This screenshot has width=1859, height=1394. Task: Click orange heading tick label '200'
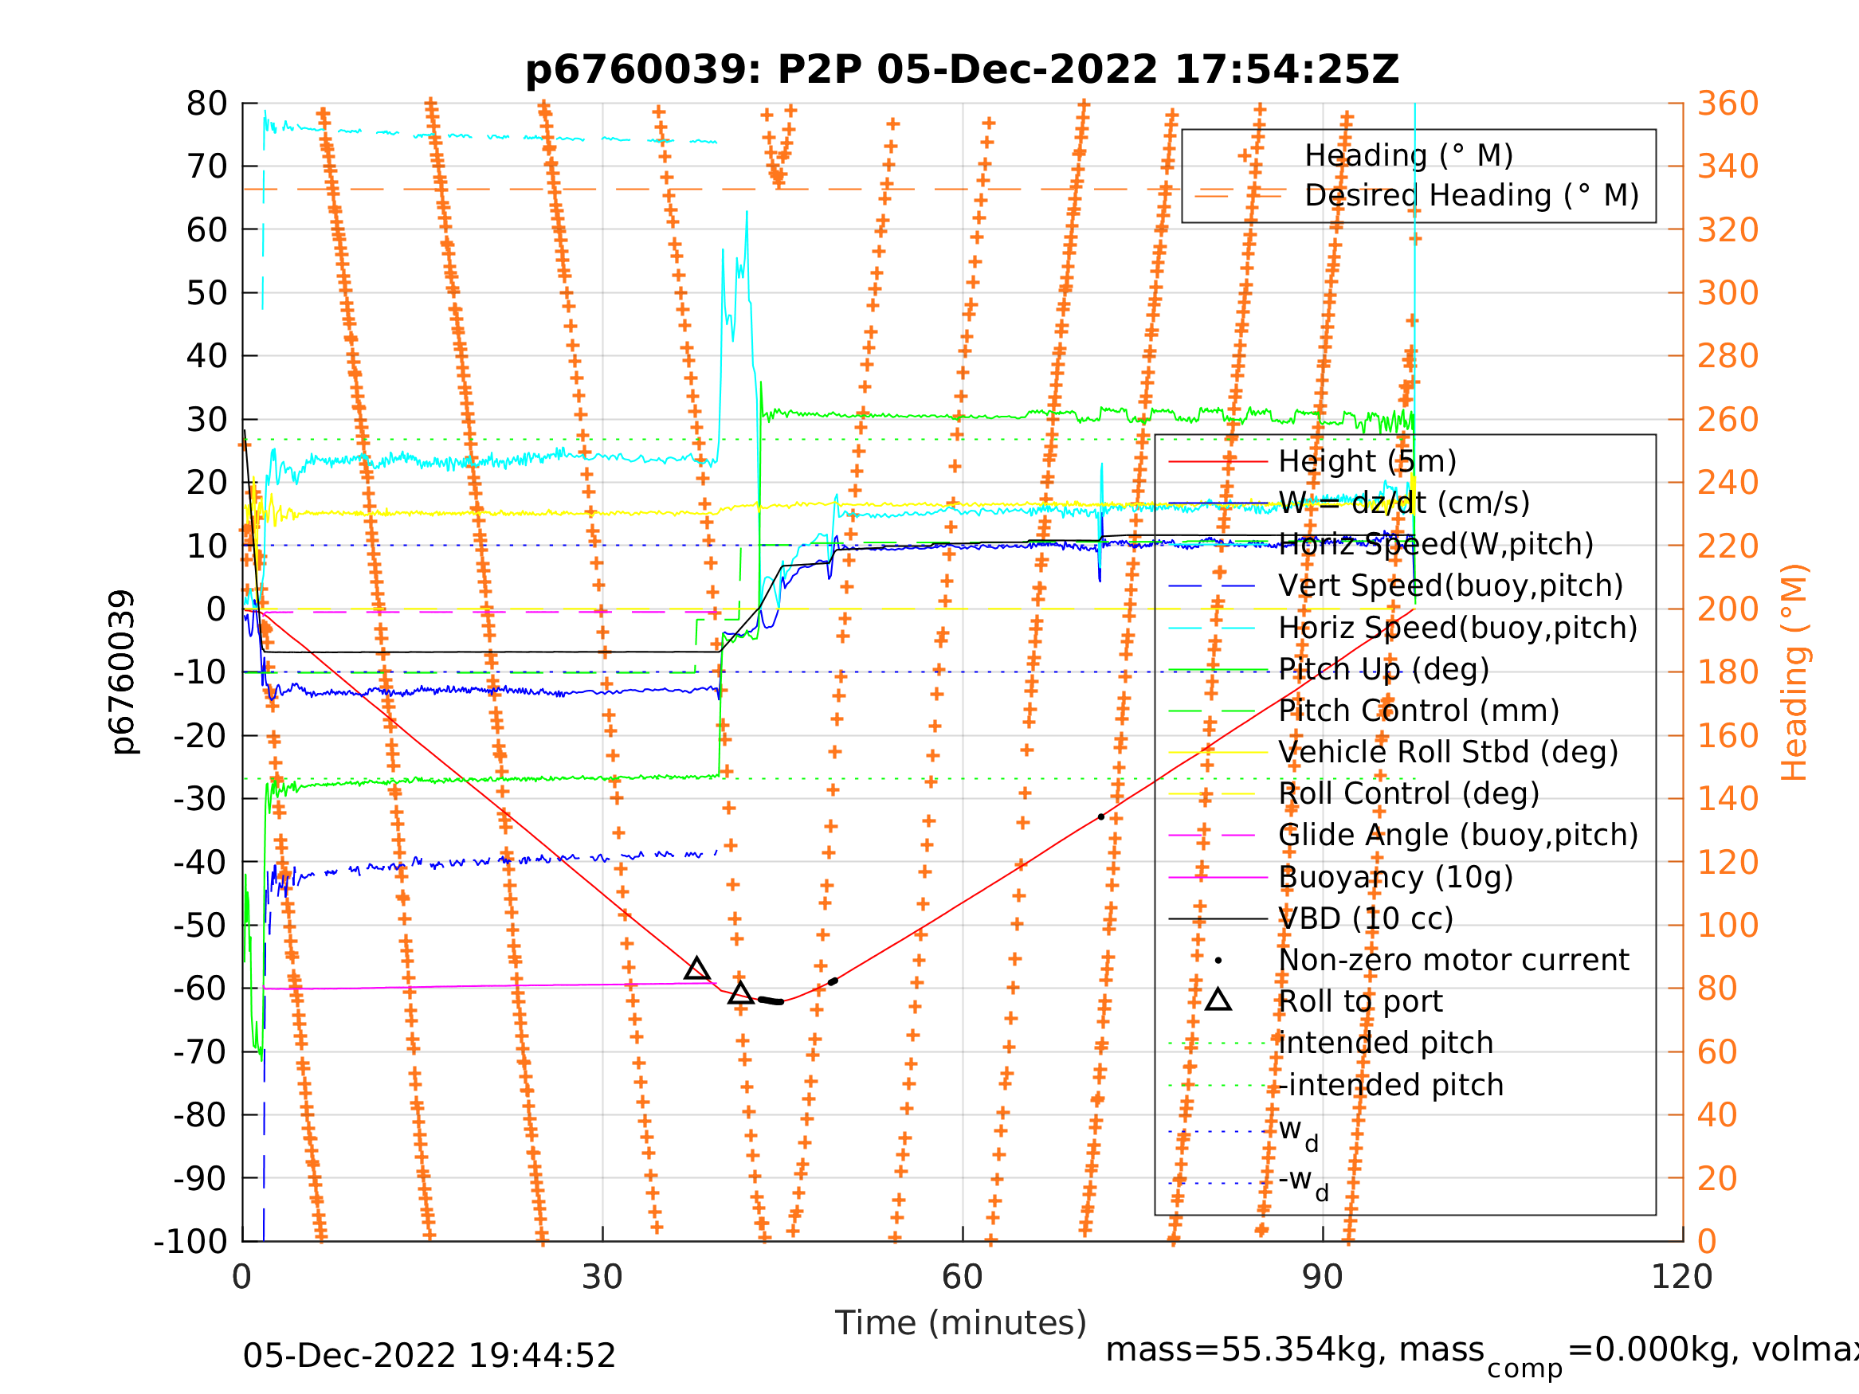1728,609
